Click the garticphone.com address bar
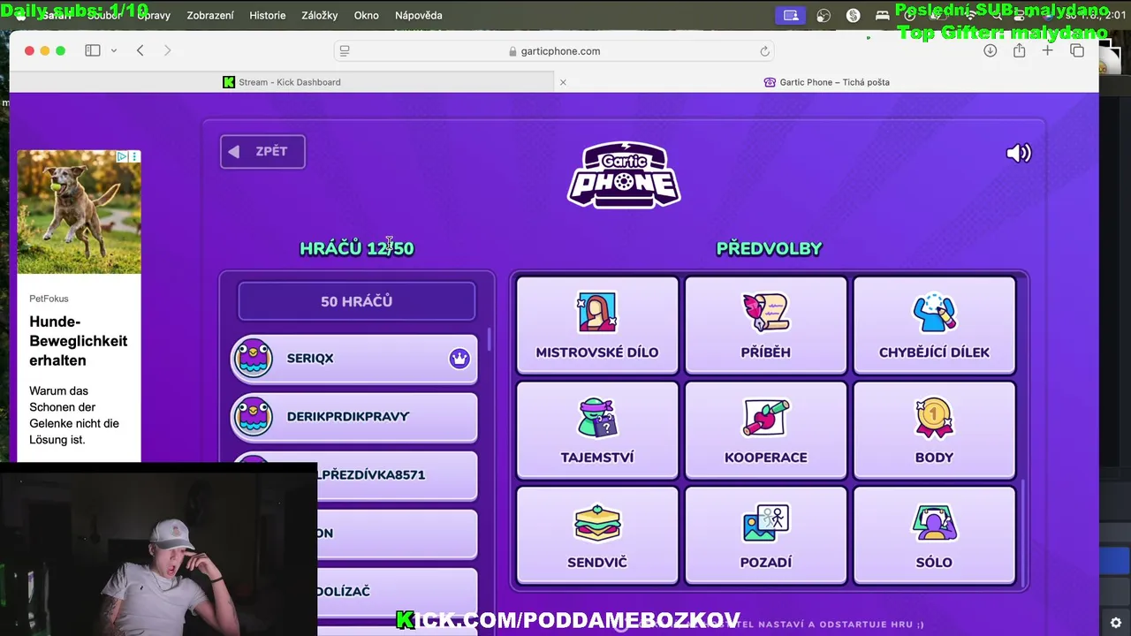The width and height of the screenshot is (1131, 636). pos(555,51)
